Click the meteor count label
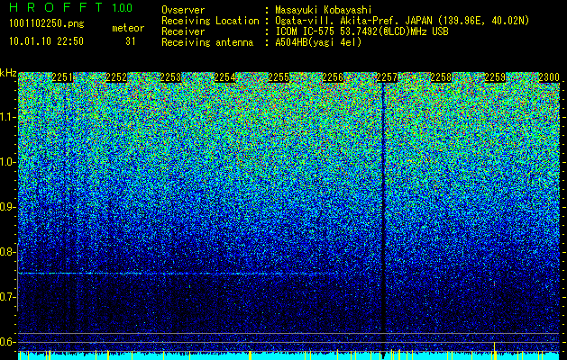This screenshot has width=567, height=360. 128,28
